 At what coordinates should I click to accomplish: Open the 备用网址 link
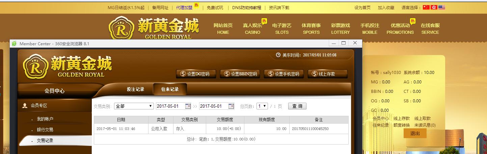tap(160, 7)
